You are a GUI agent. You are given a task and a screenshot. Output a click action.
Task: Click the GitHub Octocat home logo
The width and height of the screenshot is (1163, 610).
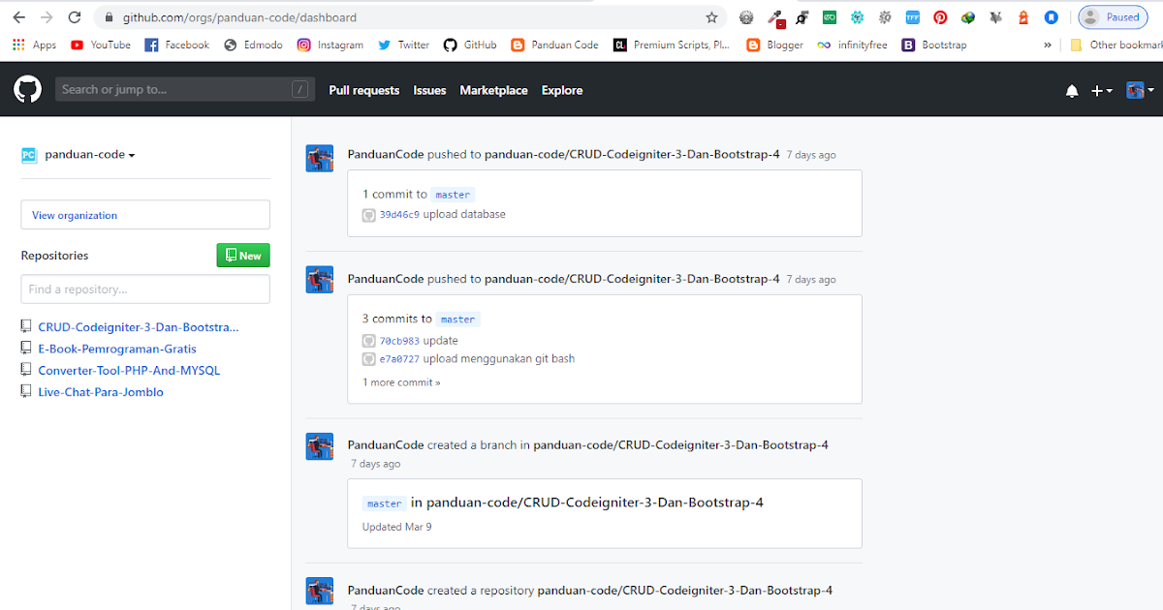(x=27, y=89)
